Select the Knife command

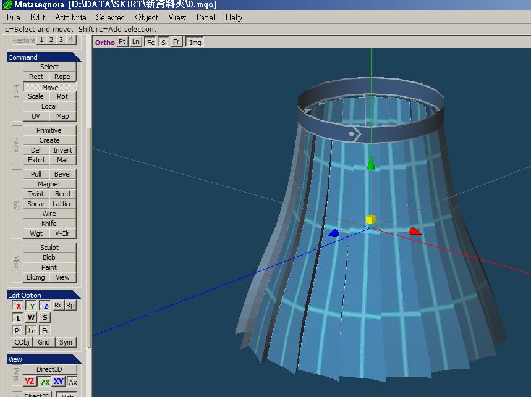click(49, 224)
